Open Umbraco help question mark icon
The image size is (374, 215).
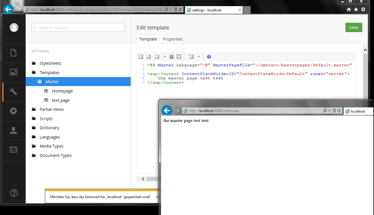click(x=14, y=193)
